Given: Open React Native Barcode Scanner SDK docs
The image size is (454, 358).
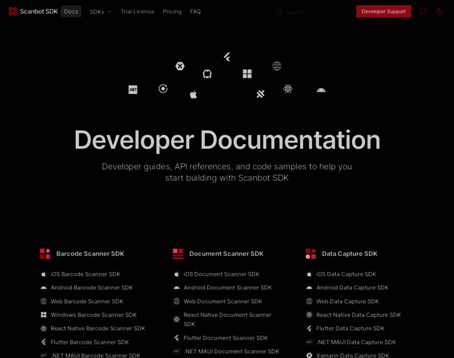Looking at the screenshot, I should coord(98,329).
